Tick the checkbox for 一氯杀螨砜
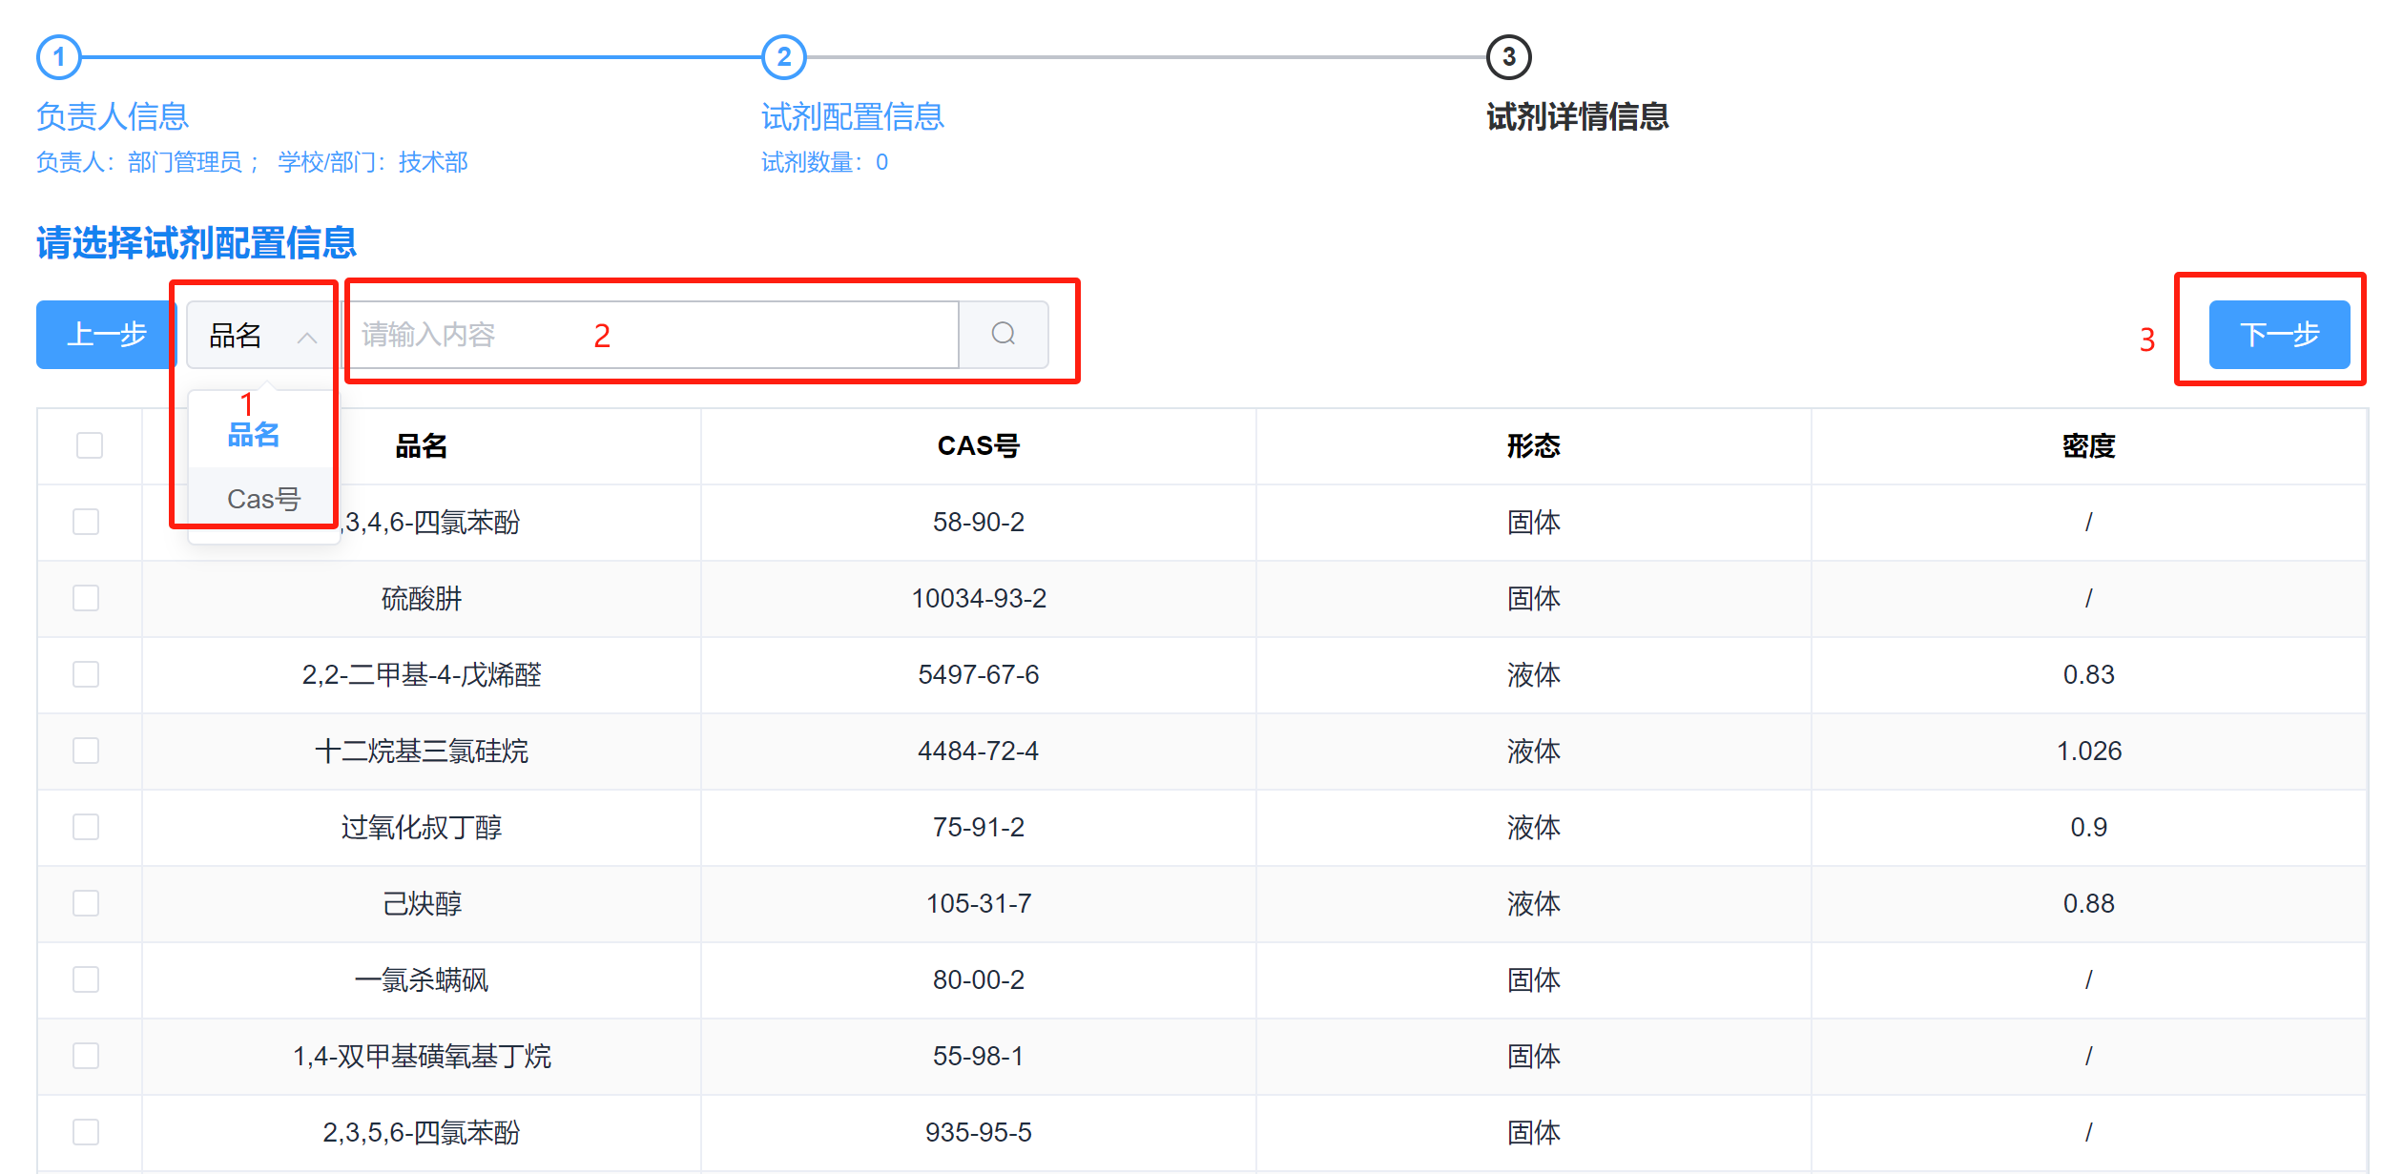The image size is (2403, 1174). click(x=86, y=979)
